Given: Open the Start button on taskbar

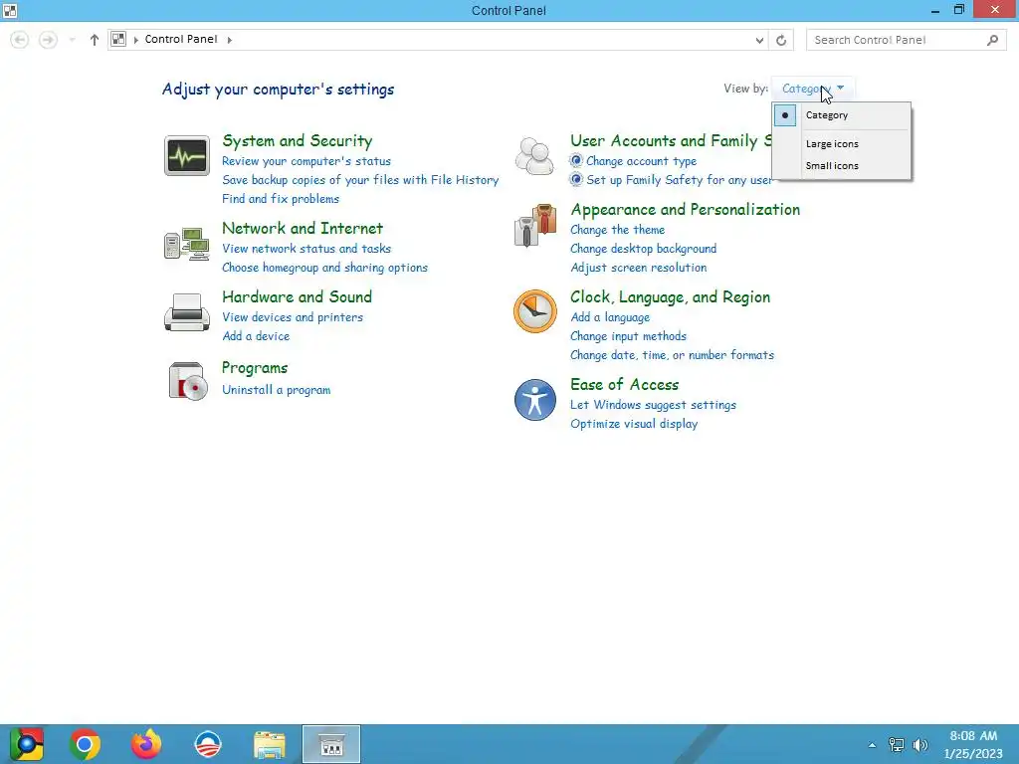Looking at the screenshot, I should 26,744.
